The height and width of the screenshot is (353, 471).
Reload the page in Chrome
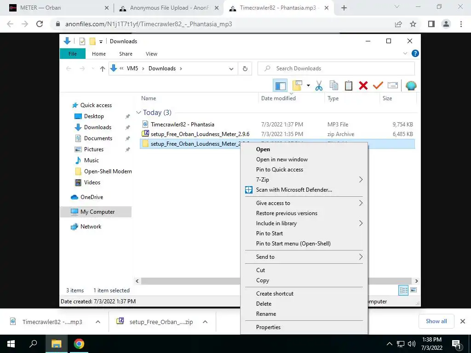pyautogui.click(x=40, y=24)
